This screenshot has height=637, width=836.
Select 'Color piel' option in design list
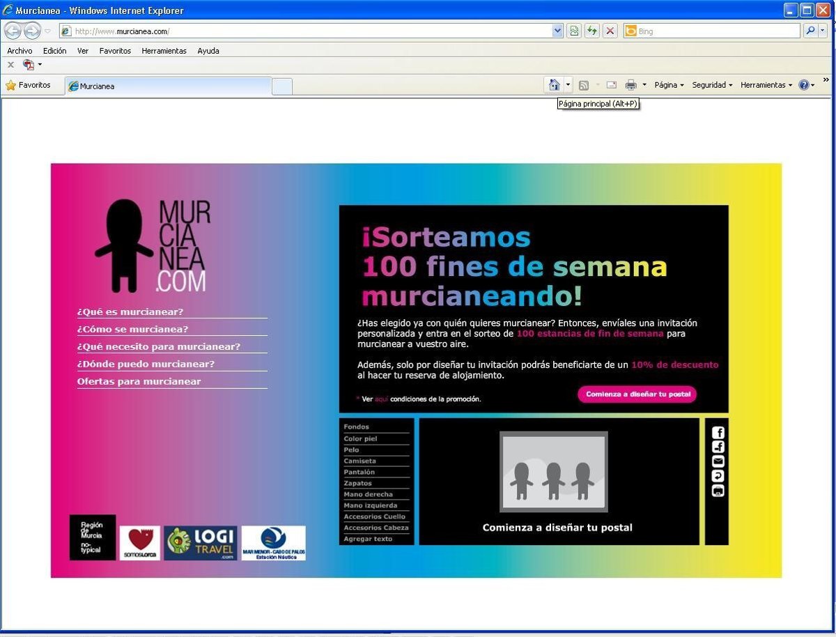point(361,438)
